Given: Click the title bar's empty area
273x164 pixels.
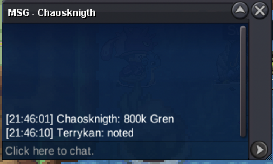Looking at the screenshot, I should coord(162,13).
